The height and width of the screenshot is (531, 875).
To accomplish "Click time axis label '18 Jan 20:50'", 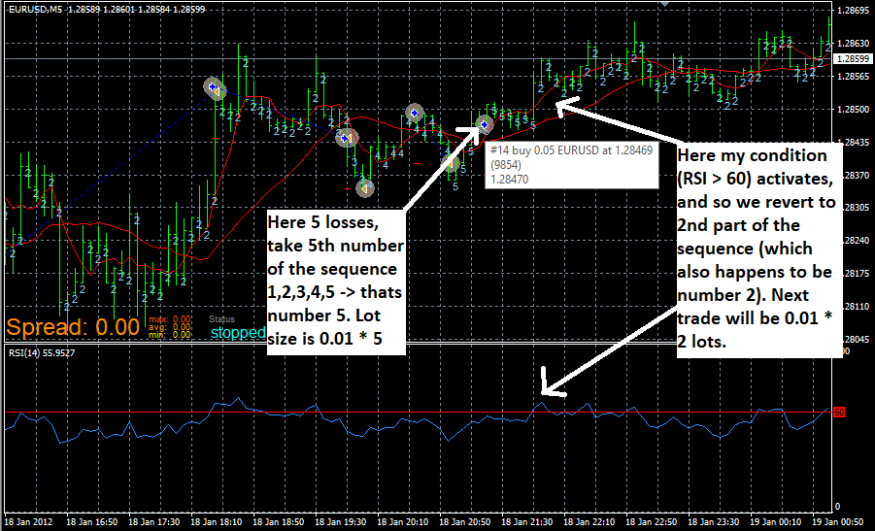I will pos(465,522).
